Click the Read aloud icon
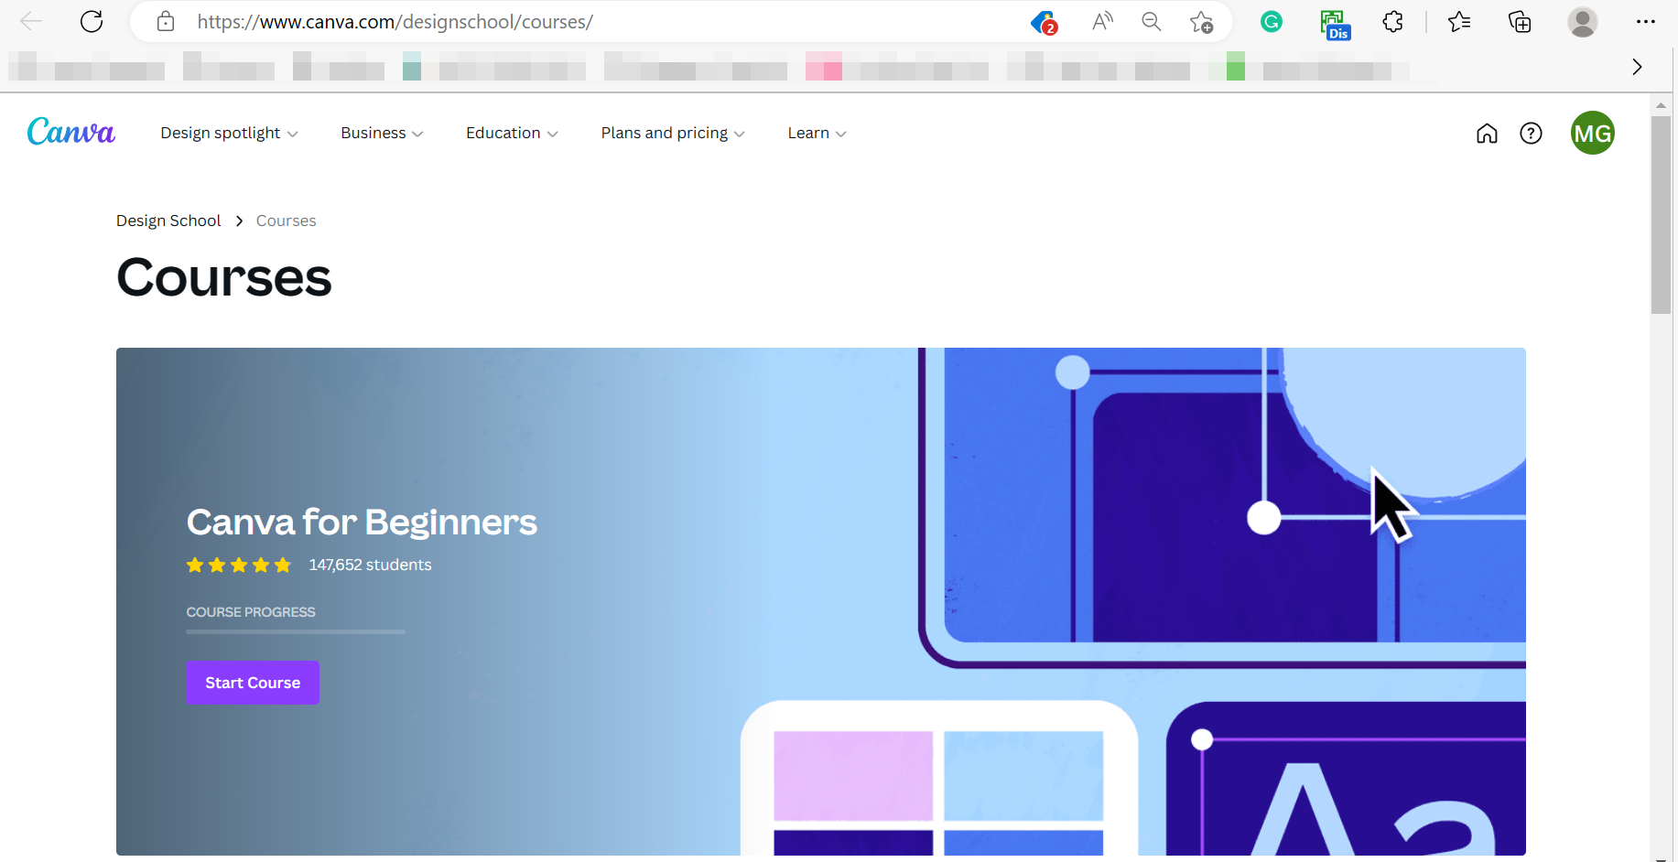The height and width of the screenshot is (862, 1678). [1102, 22]
